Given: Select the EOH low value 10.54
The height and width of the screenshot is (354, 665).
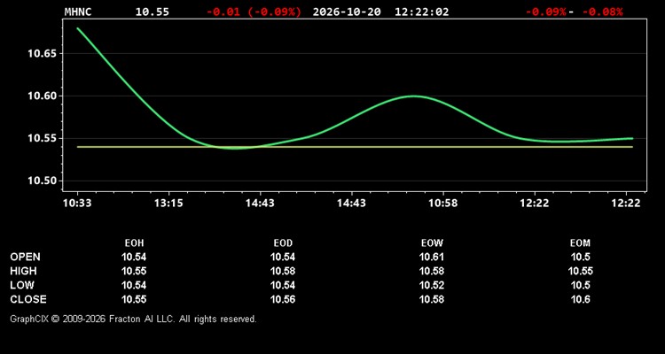Looking at the screenshot, I should pos(134,285).
